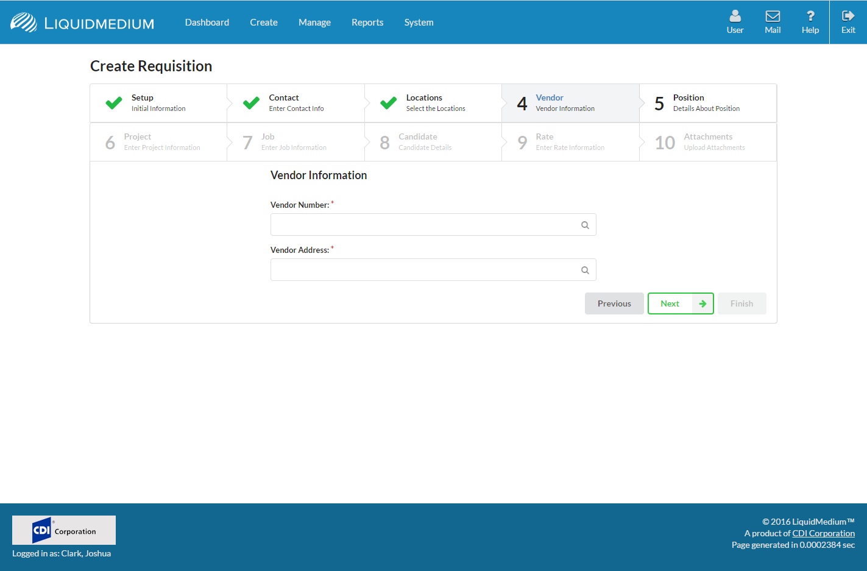Click the Help question mark icon
The image size is (867, 571).
[x=810, y=16]
